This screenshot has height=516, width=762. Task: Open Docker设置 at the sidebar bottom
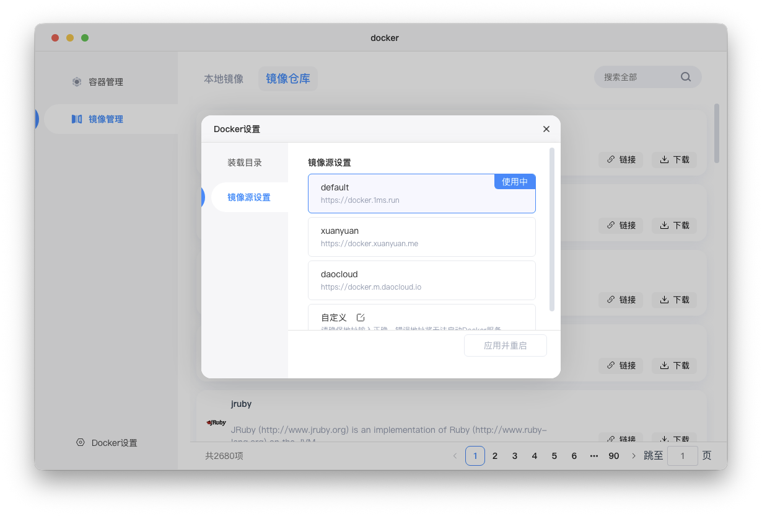click(x=107, y=443)
